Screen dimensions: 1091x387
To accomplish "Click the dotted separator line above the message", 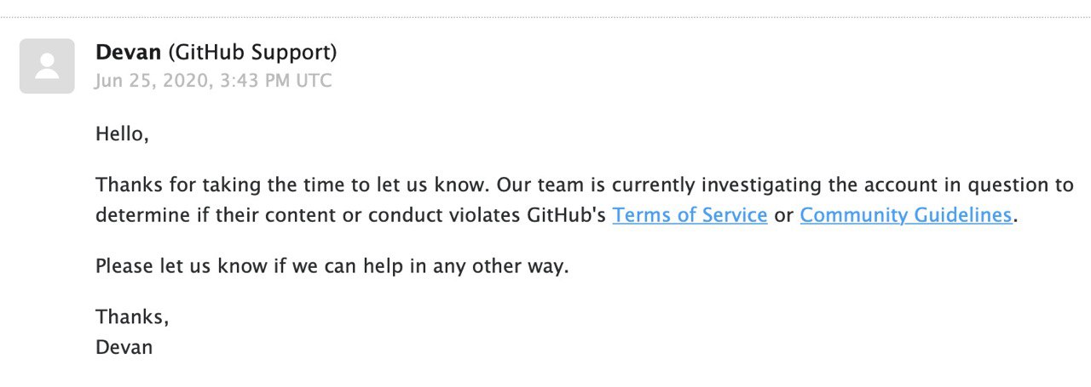I will point(545,17).
